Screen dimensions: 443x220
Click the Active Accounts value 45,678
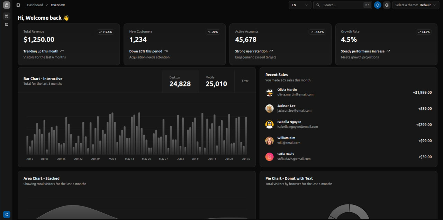click(246, 40)
